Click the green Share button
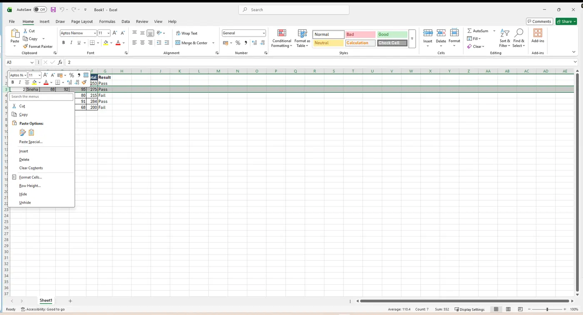 (x=566, y=22)
